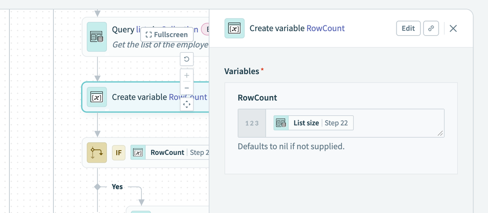This screenshot has width=488, height=213.
Task: Close the Create variable side panel
Action: point(453,28)
